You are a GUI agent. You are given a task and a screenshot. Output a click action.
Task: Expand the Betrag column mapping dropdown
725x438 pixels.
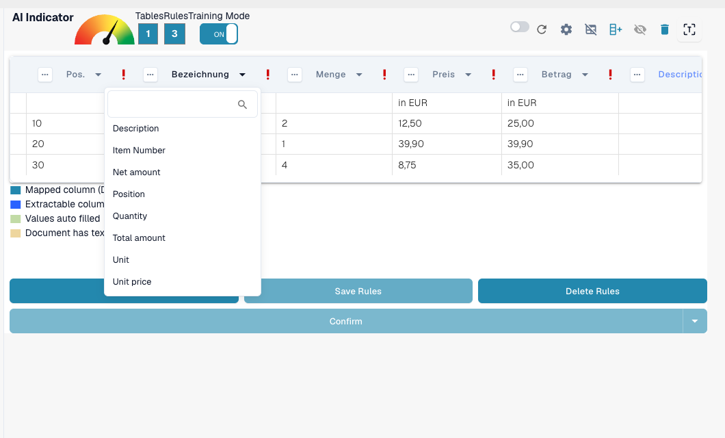coord(585,75)
